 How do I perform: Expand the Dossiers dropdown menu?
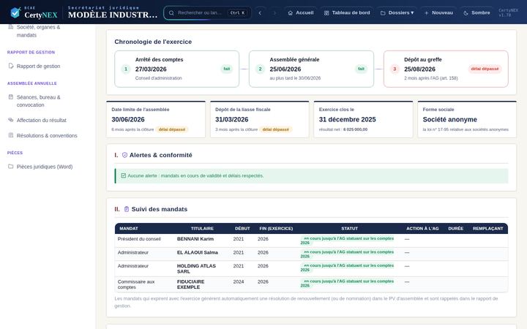coord(397,12)
